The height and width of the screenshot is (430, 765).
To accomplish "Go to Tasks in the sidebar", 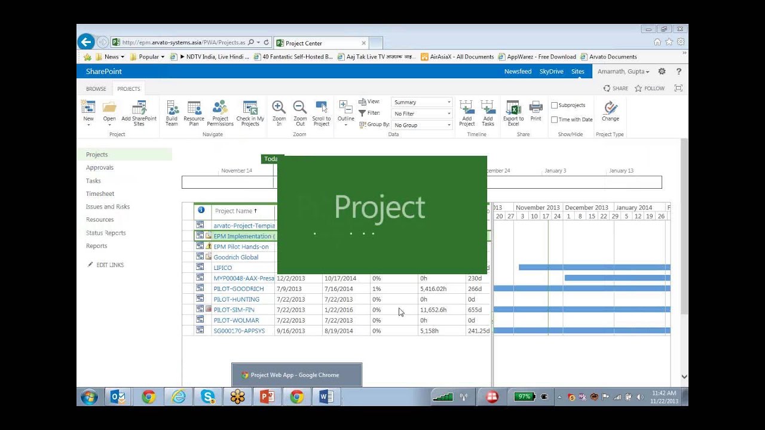I will [93, 181].
